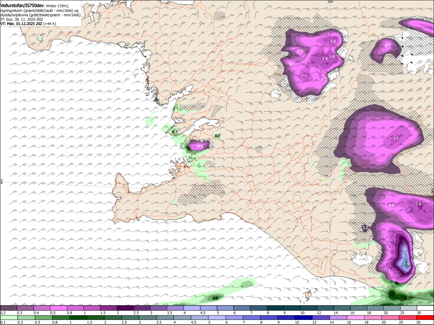This screenshot has width=434, height=325.
Task: Select the 4 mm light blue swatch in the top legend row
Action: [192, 308]
